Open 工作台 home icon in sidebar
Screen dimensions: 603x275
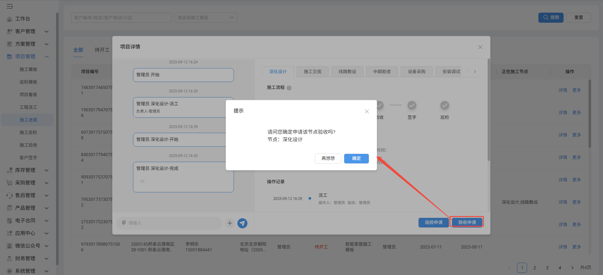pos(9,19)
